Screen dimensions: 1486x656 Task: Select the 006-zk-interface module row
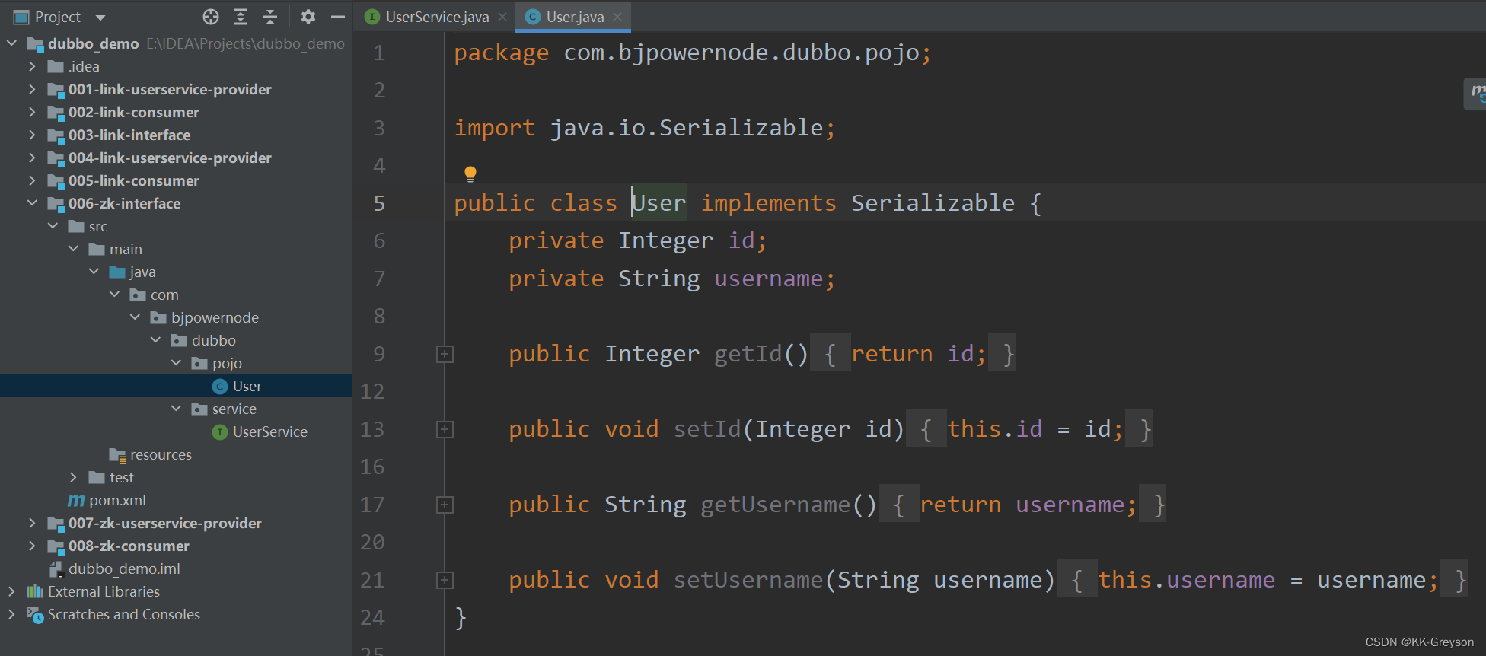pyautogui.click(x=176, y=203)
